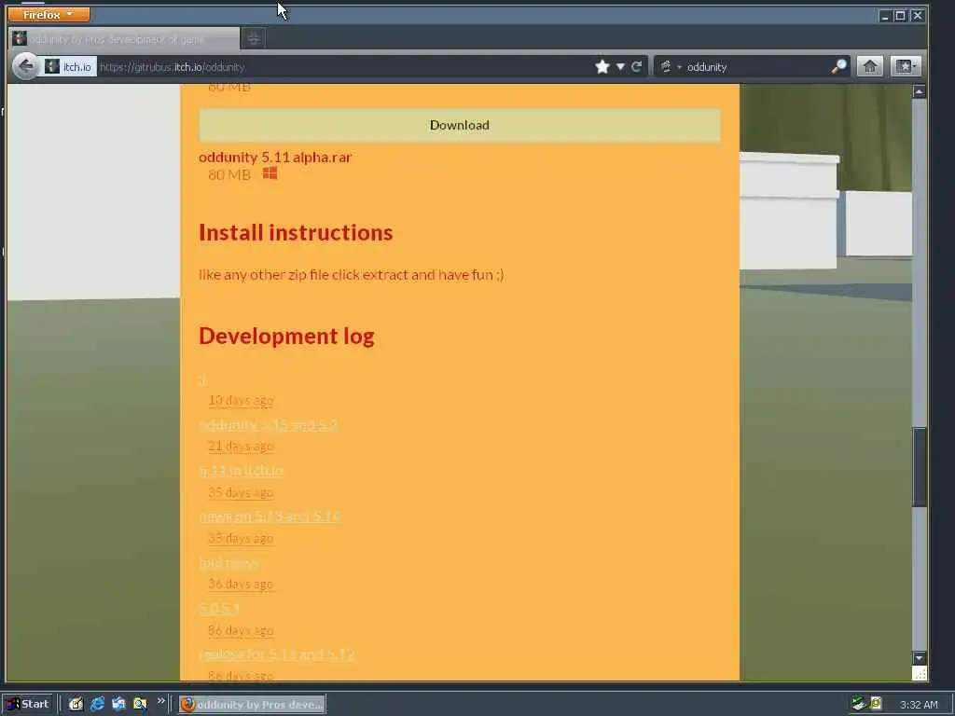Screen dimensions: 955x716
Task: Open a new tab with plus button
Action: [254, 39]
